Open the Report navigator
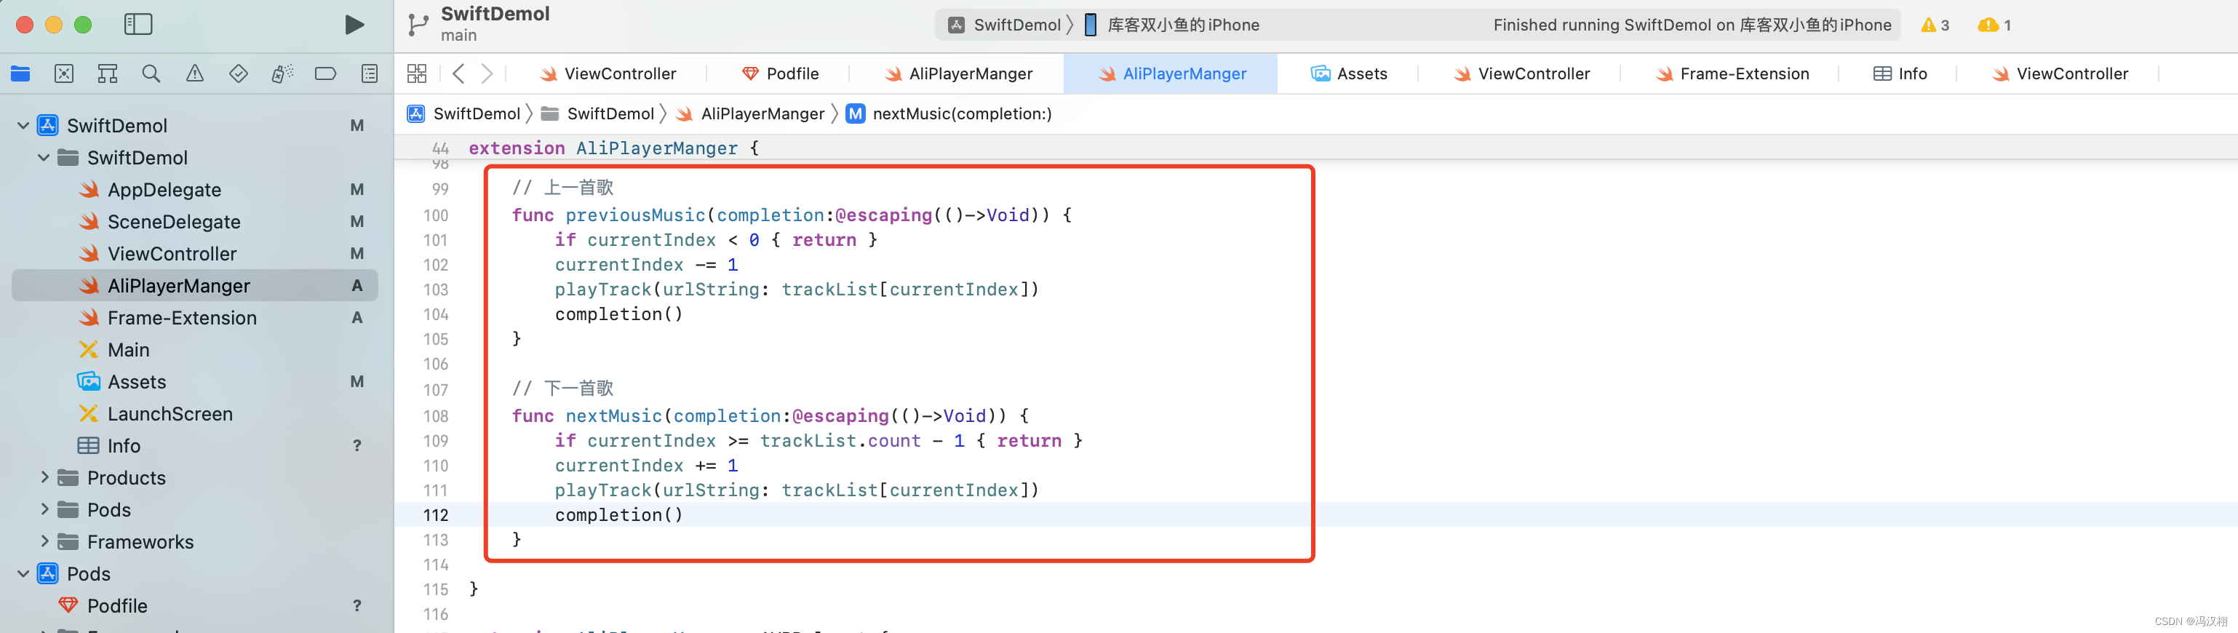Image resolution: width=2238 pixels, height=633 pixels. [369, 73]
